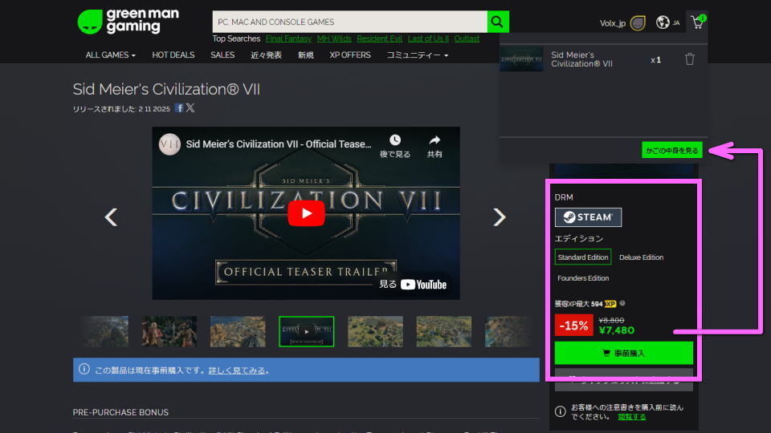The width and height of the screenshot is (771, 433).
Task: Click the Green Man Gaming logo
Action: point(128,22)
